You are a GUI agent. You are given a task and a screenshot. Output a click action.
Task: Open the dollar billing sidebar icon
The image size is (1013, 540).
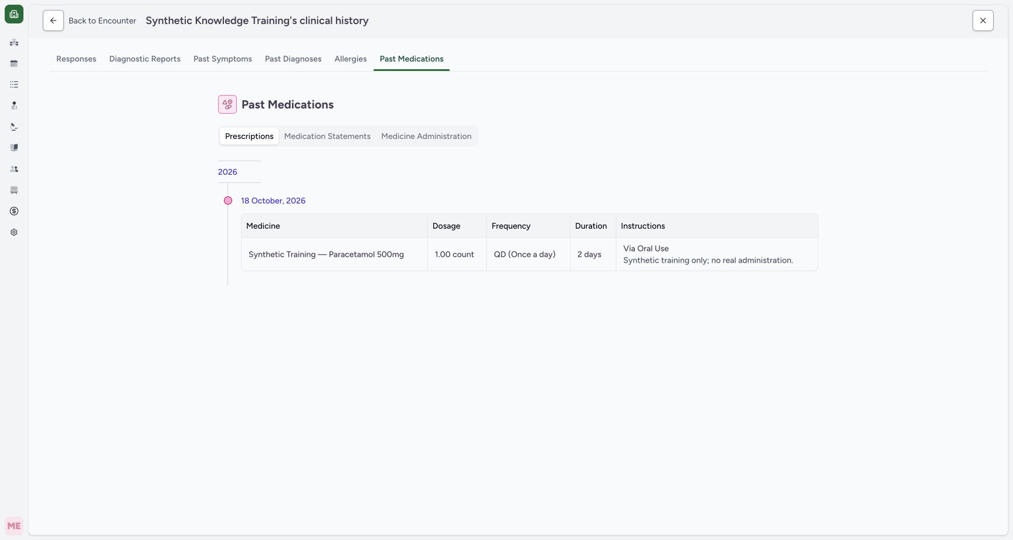(14, 211)
